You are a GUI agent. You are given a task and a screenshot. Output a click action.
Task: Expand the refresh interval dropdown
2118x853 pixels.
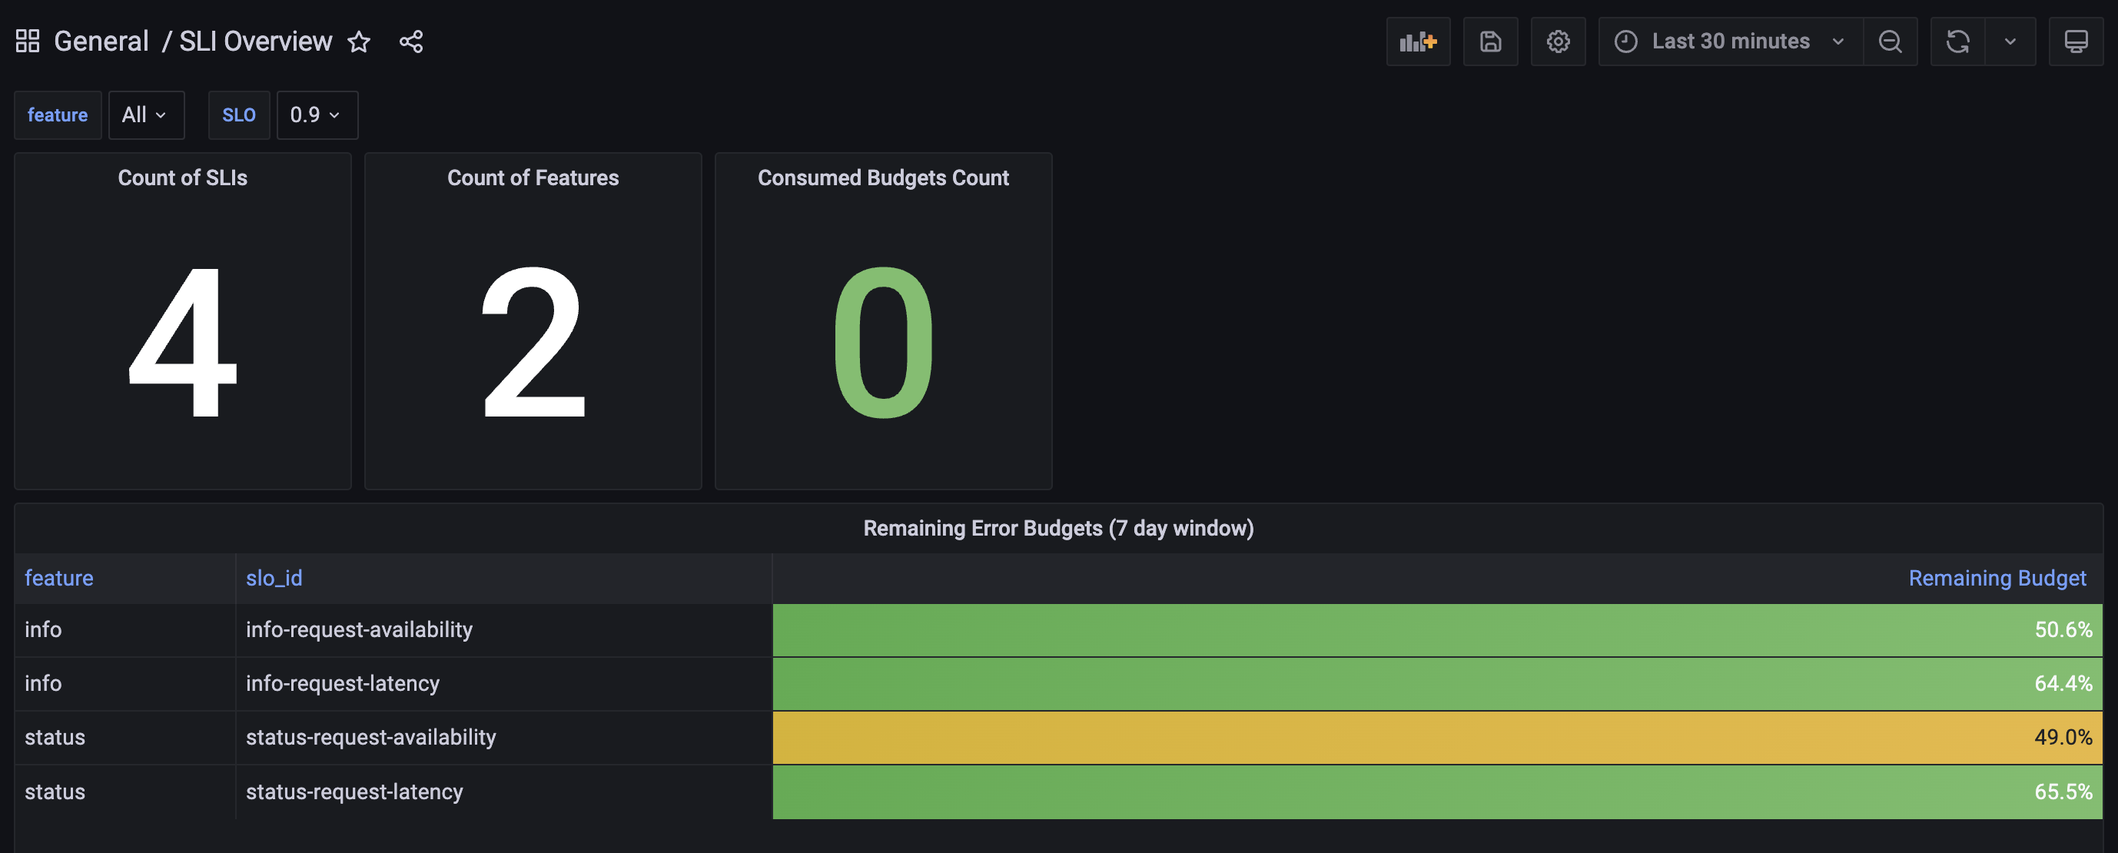tap(2010, 41)
